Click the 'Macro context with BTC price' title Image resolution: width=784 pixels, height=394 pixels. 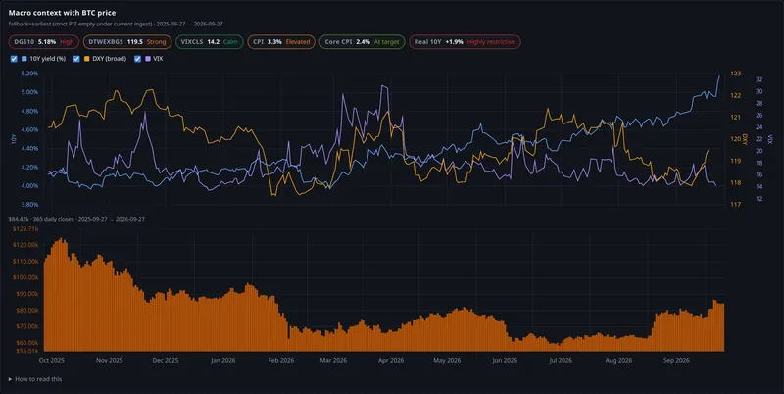62,13
